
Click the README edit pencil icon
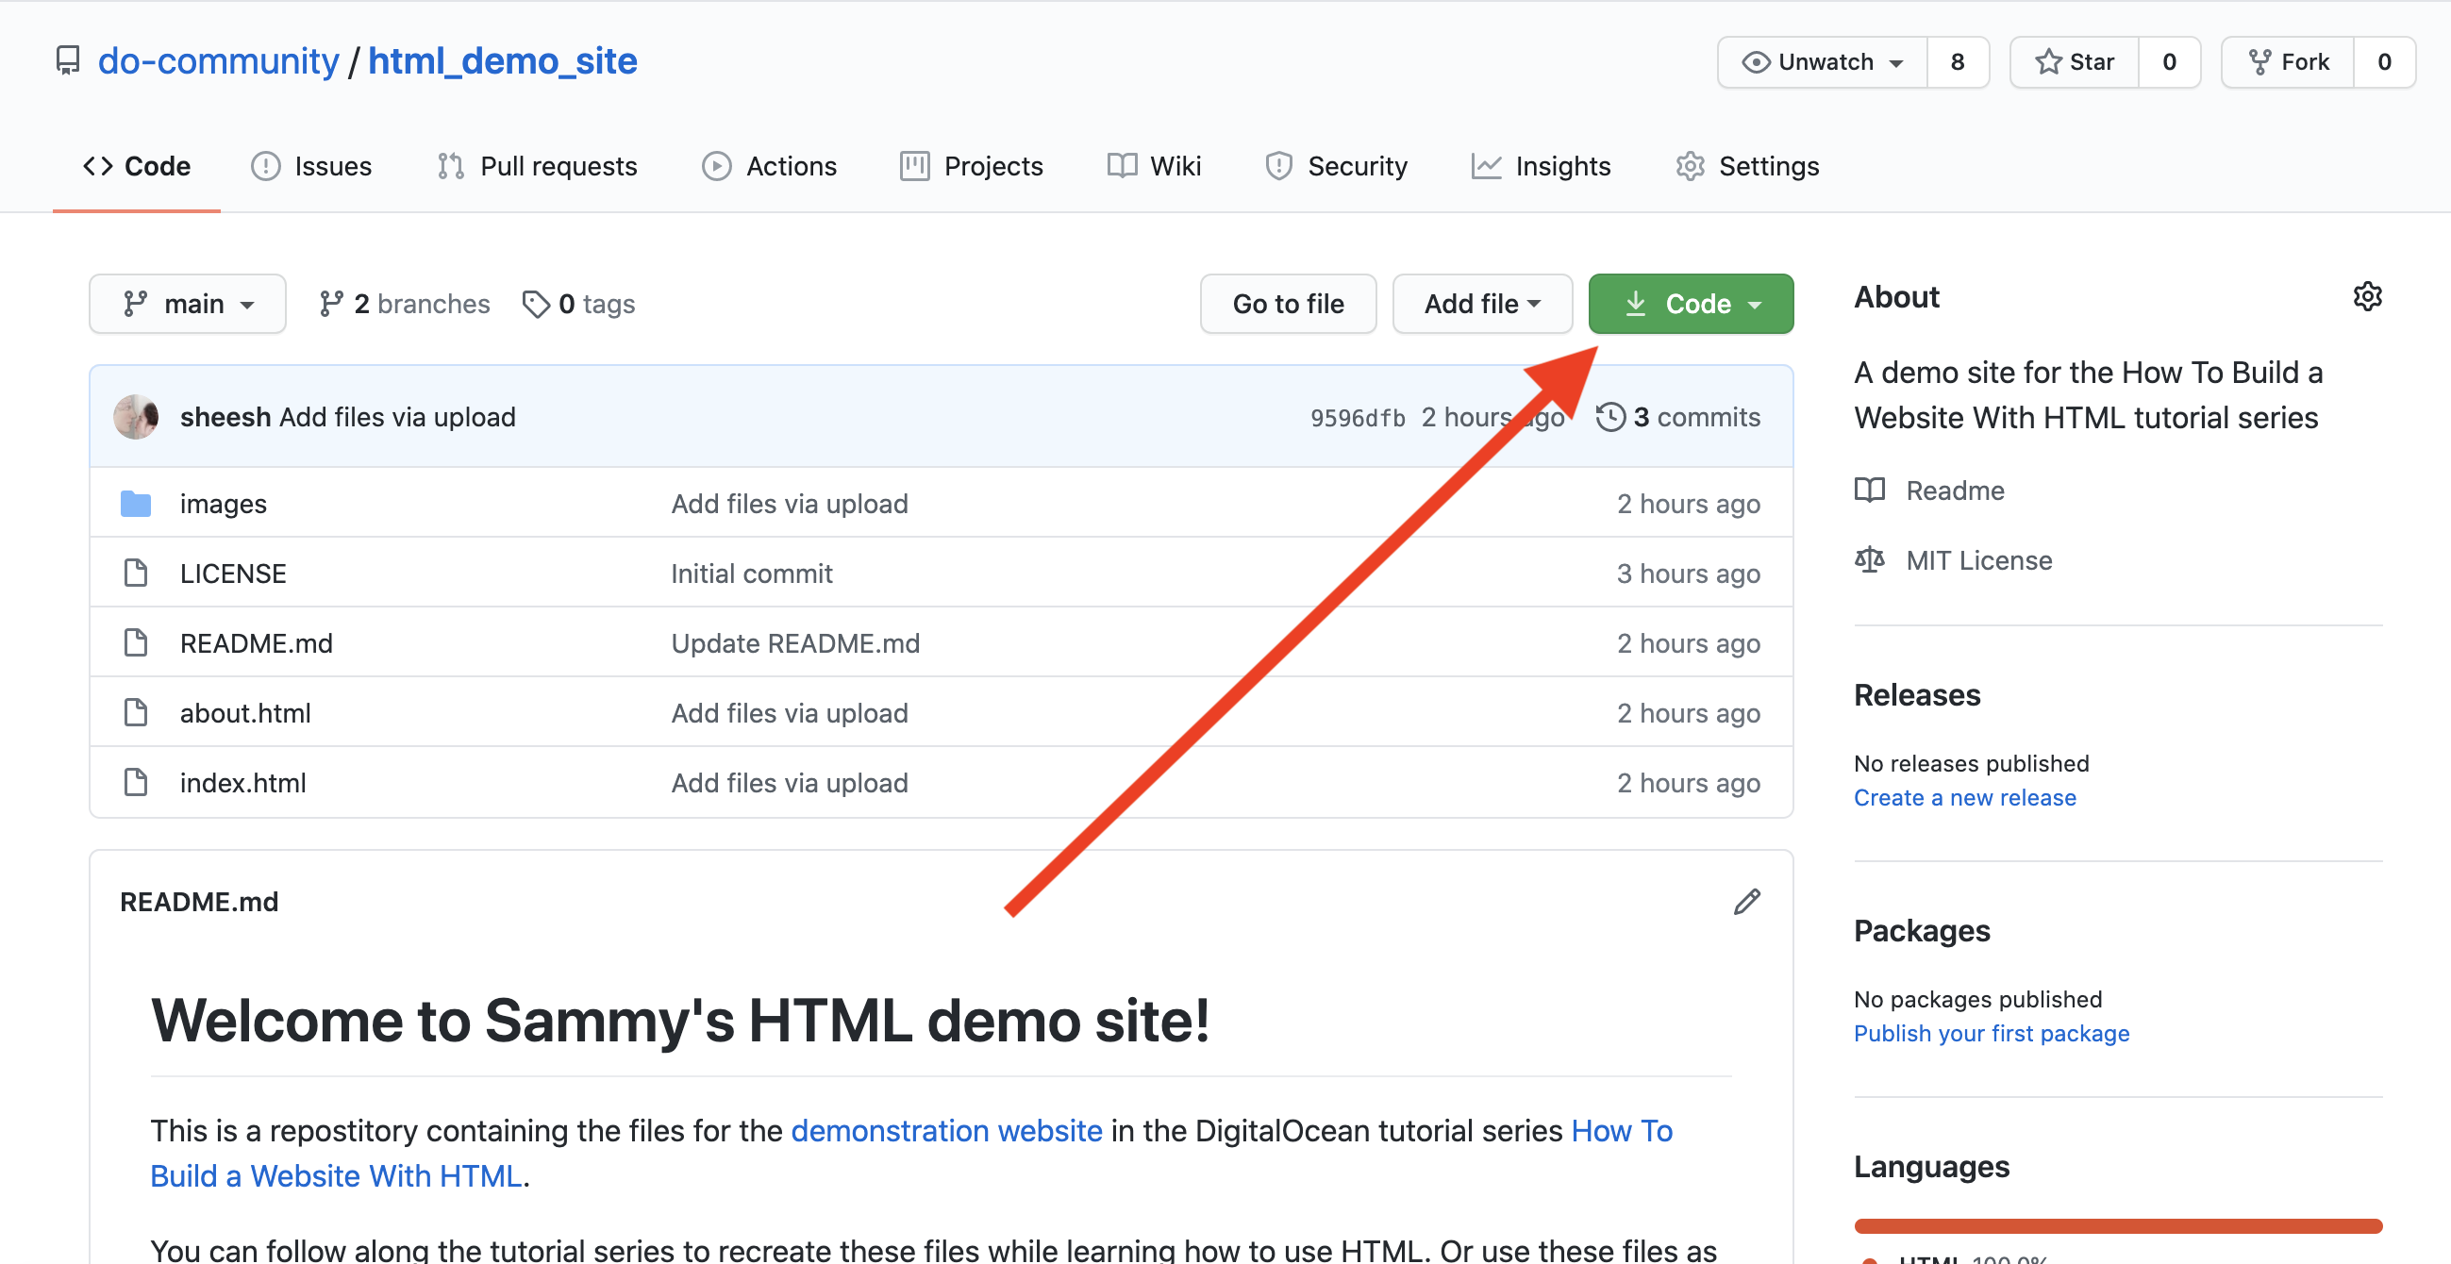click(x=1746, y=901)
